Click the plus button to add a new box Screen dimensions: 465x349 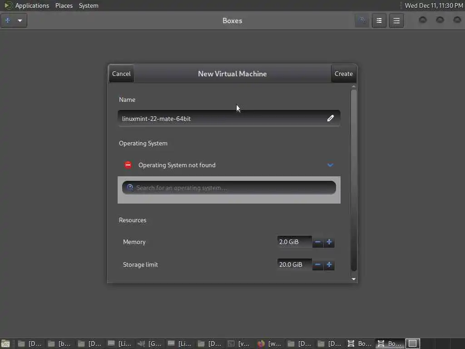tap(8, 20)
